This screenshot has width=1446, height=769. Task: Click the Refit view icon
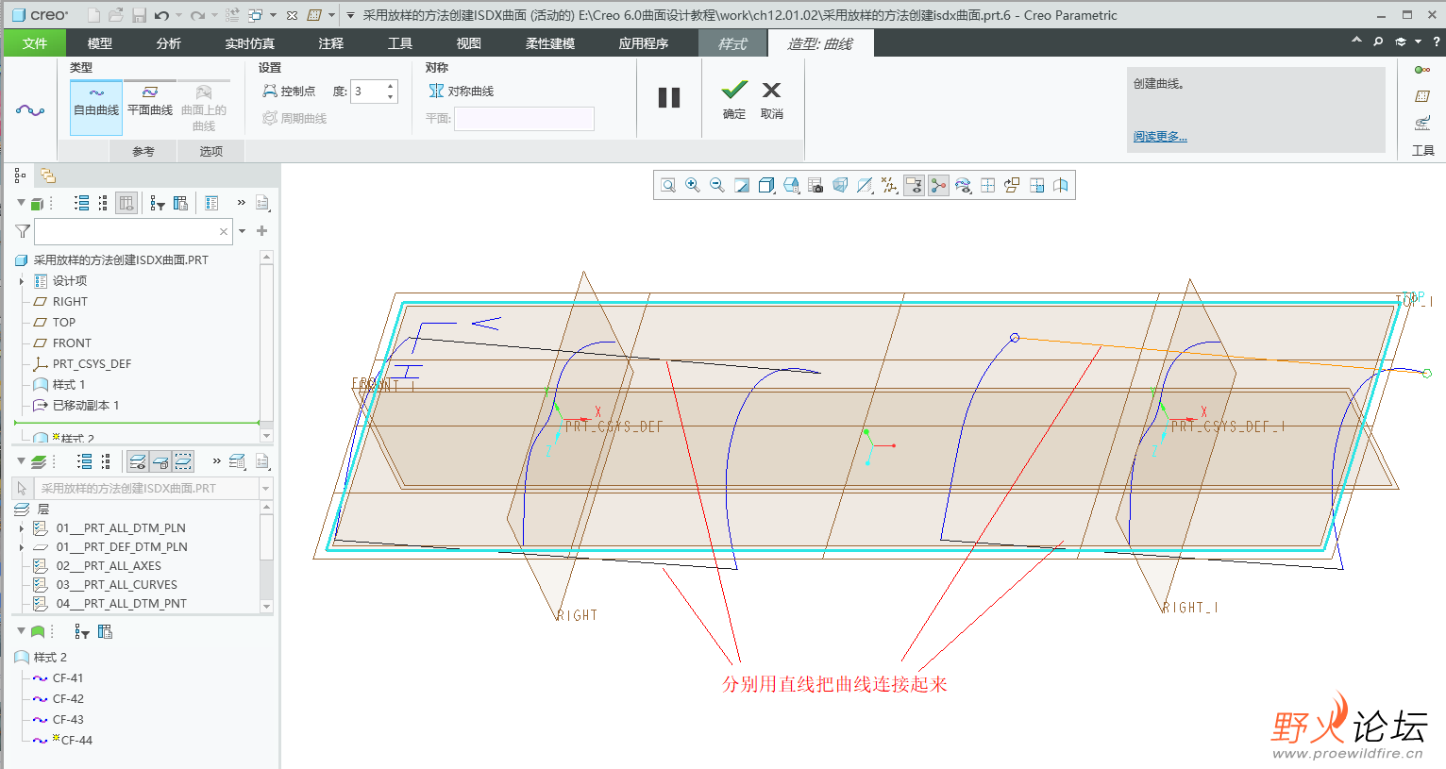pos(668,186)
